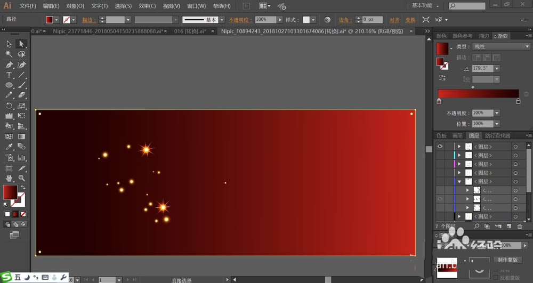Screen dimensions: 533x283
Task: Open gradient 位置 dropdown
Action: (497, 124)
